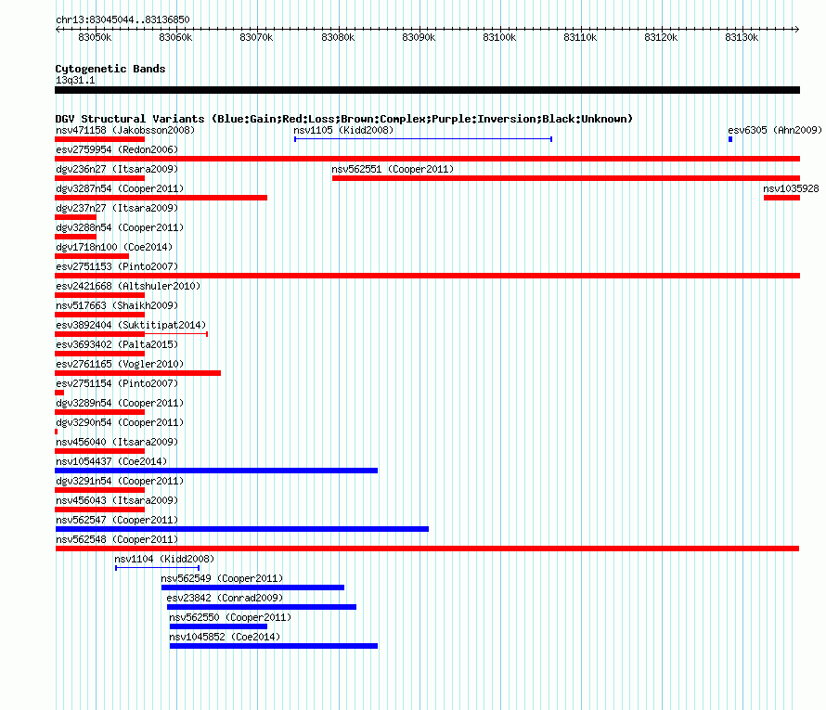
Task: Click the dgv236n27 (Itsara2009) label
Action: click(x=117, y=169)
